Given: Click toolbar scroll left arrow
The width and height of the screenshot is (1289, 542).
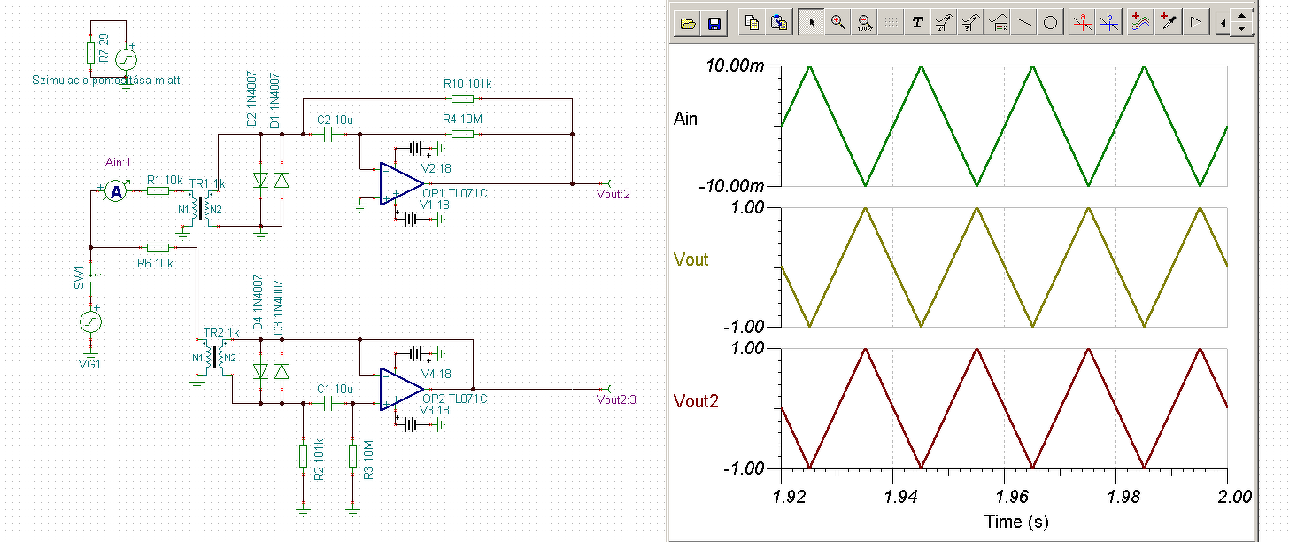Looking at the screenshot, I should [1223, 24].
